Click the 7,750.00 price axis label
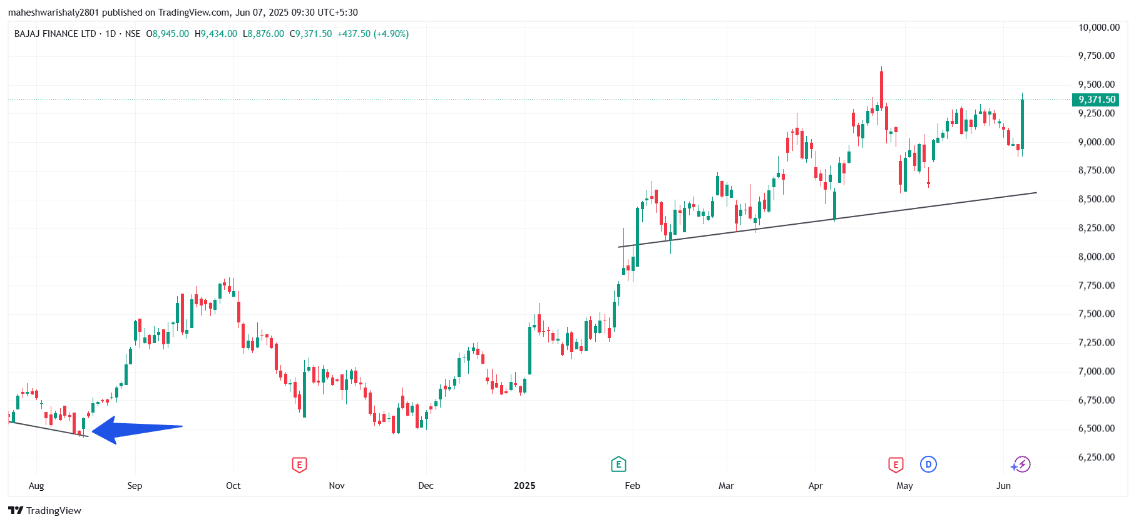The height and width of the screenshot is (524, 1136). pyautogui.click(x=1097, y=285)
